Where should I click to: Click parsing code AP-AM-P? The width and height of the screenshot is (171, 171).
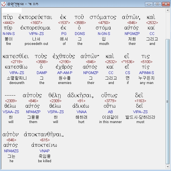(x=65, y=73)
